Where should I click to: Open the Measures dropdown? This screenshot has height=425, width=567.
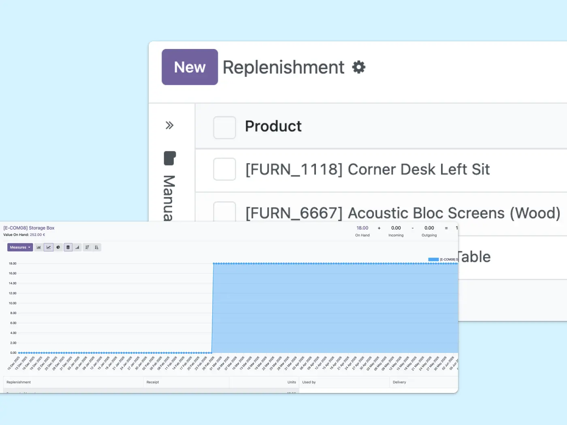pos(20,247)
